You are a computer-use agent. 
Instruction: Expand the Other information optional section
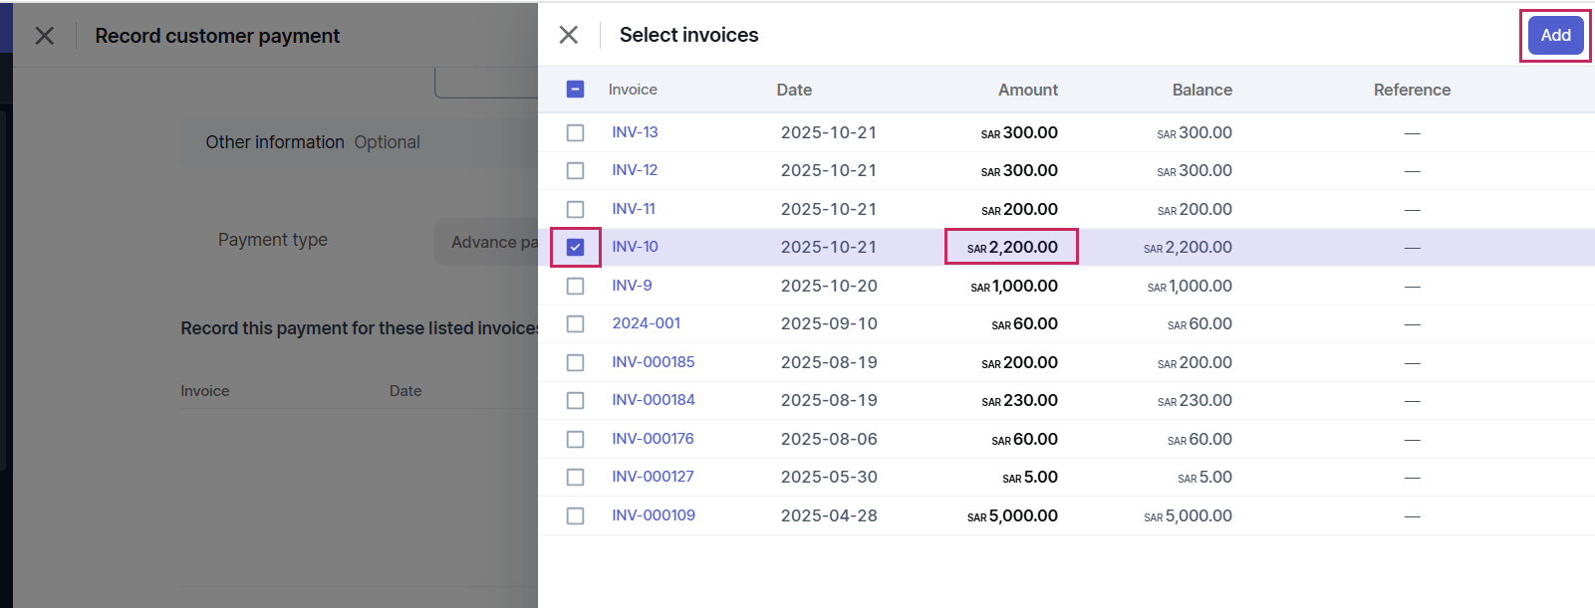[313, 142]
